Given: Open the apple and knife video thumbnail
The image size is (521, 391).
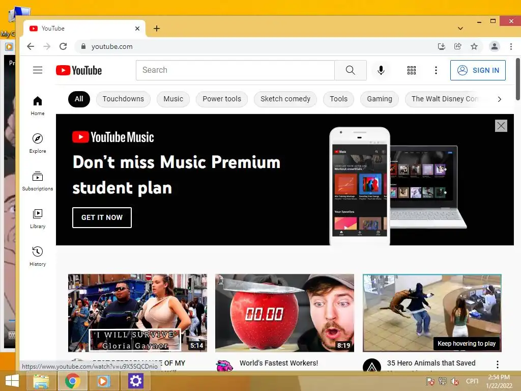Looking at the screenshot, I should pos(285,313).
